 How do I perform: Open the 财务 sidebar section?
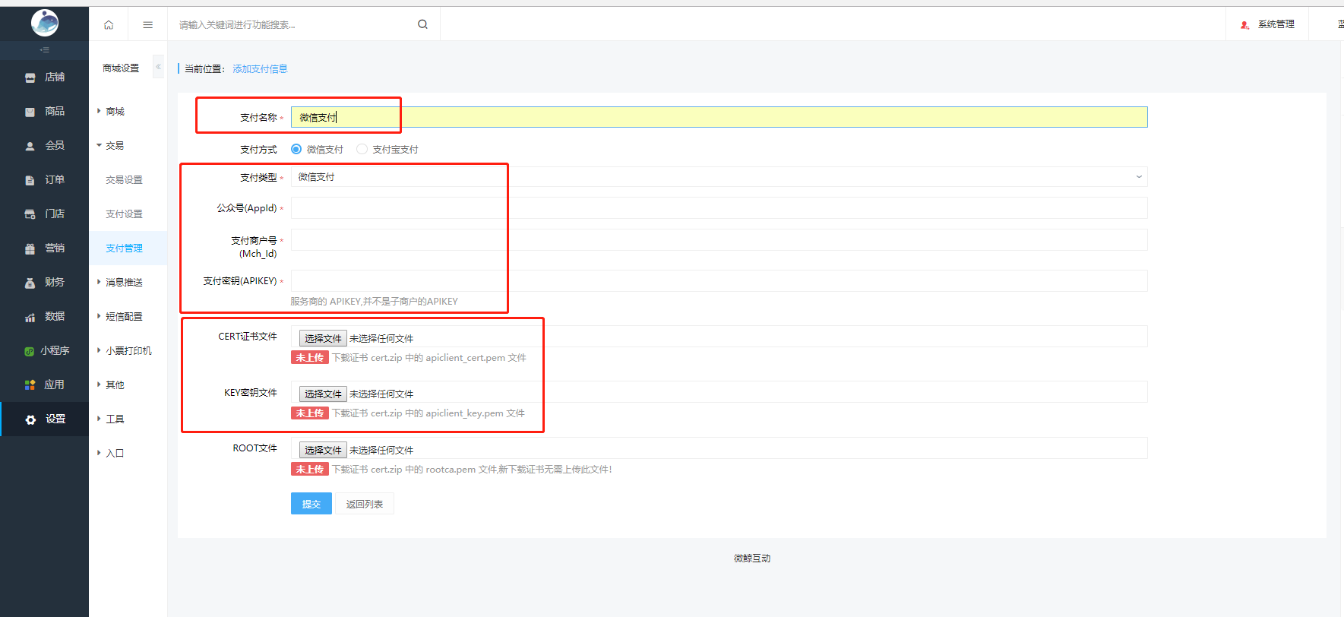pos(46,283)
